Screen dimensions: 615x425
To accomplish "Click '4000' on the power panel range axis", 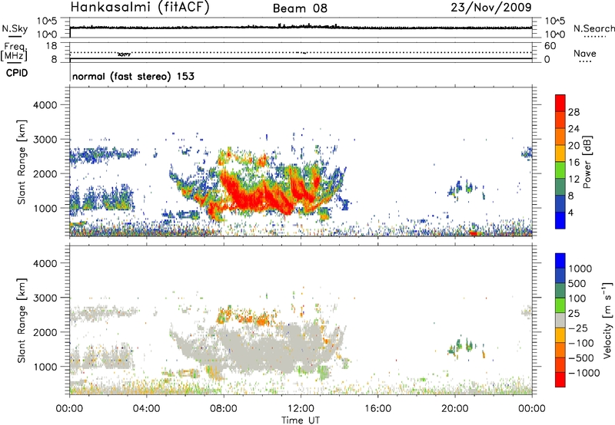I will [45, 105].
